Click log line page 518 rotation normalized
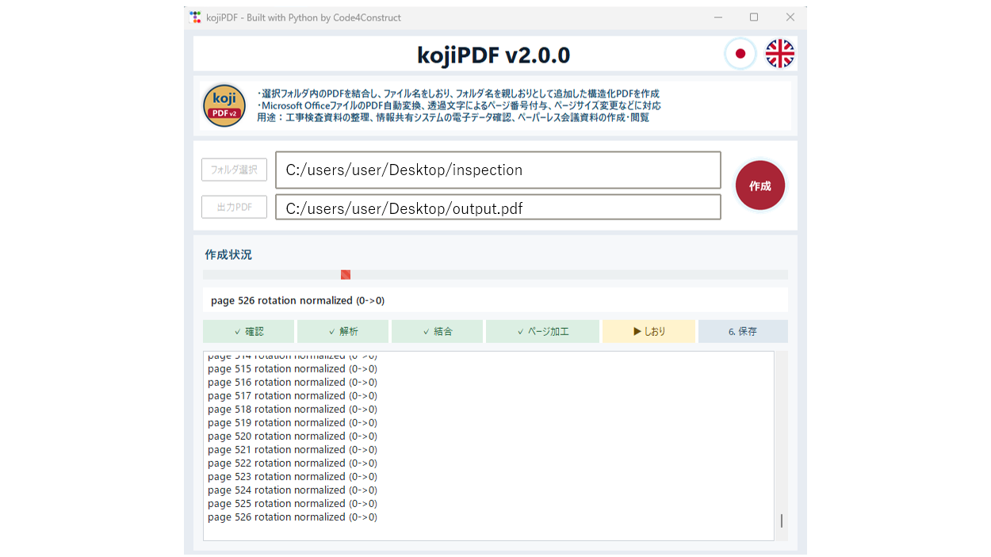Viewport: 991px width, 557px height. coord(293,409)
